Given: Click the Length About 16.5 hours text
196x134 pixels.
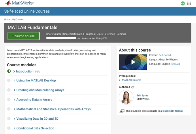Looking at the screenshot, I should tap(163, 60).
